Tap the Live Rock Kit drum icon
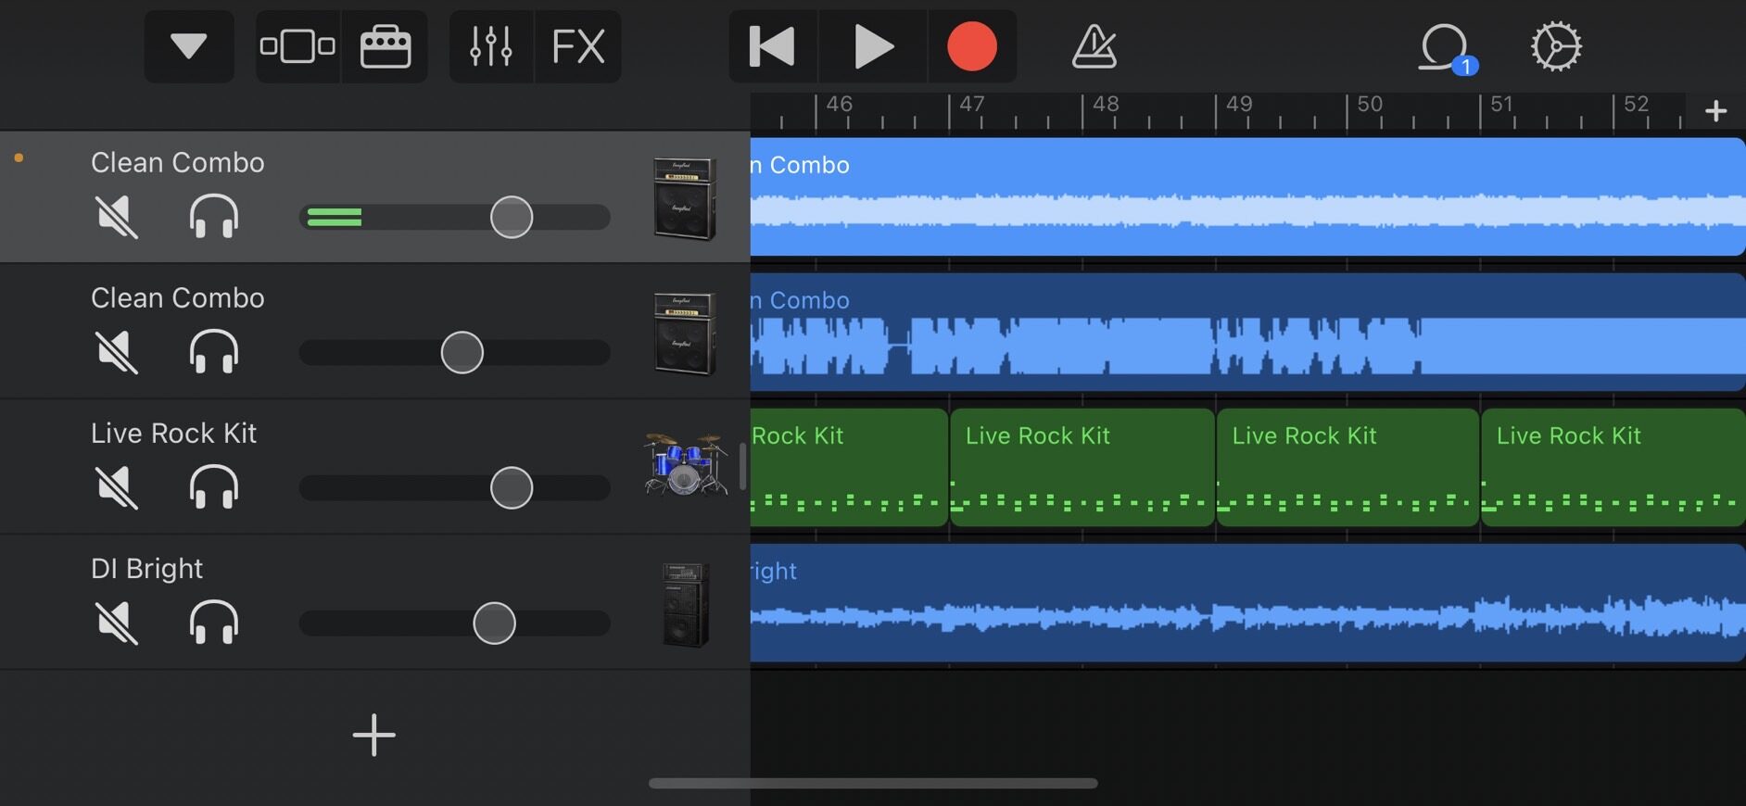Viewport: 1746px width, 806px height. 685,464
